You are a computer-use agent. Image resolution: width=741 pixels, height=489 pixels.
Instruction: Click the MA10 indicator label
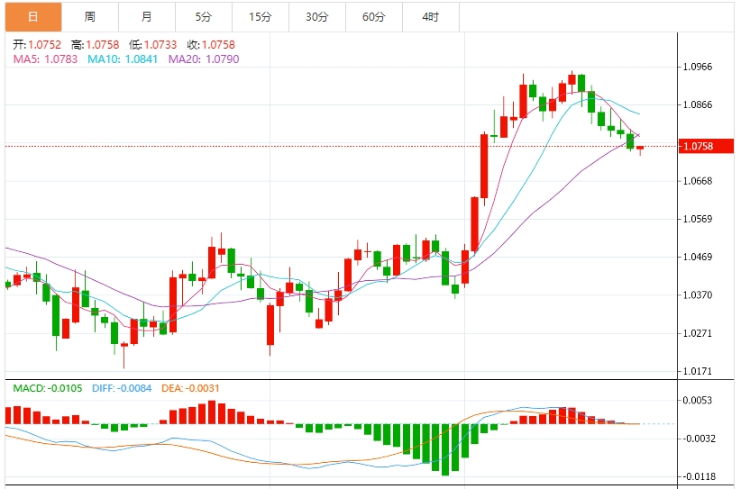coord(123,59)
